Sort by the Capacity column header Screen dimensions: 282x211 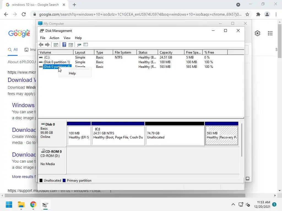point(171,52)
